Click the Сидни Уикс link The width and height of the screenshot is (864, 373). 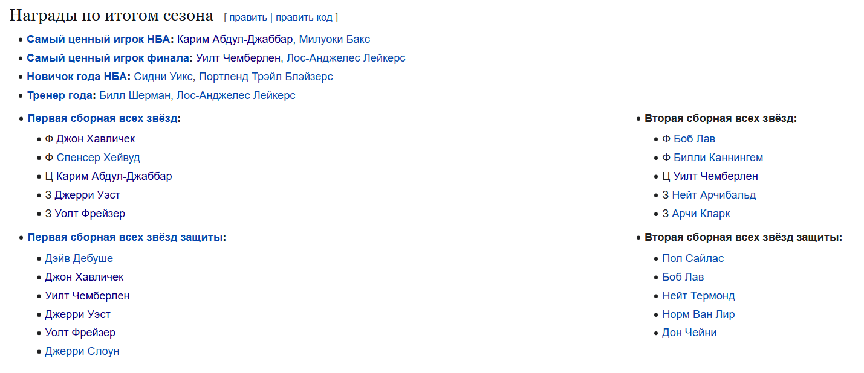click(x=163, y=77)
